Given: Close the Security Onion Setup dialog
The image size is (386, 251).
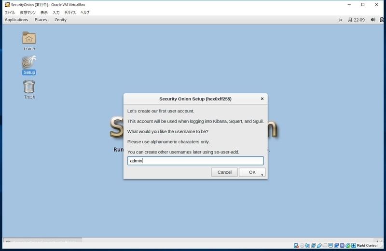Looking at the screenshot, I should click(x=262, y=98).
